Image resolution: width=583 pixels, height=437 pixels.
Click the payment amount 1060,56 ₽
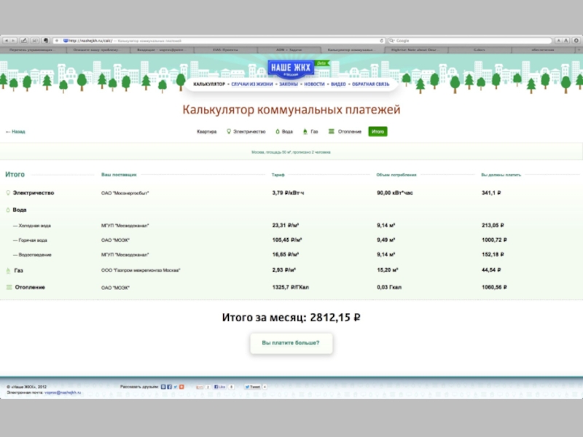pos(495,287)
